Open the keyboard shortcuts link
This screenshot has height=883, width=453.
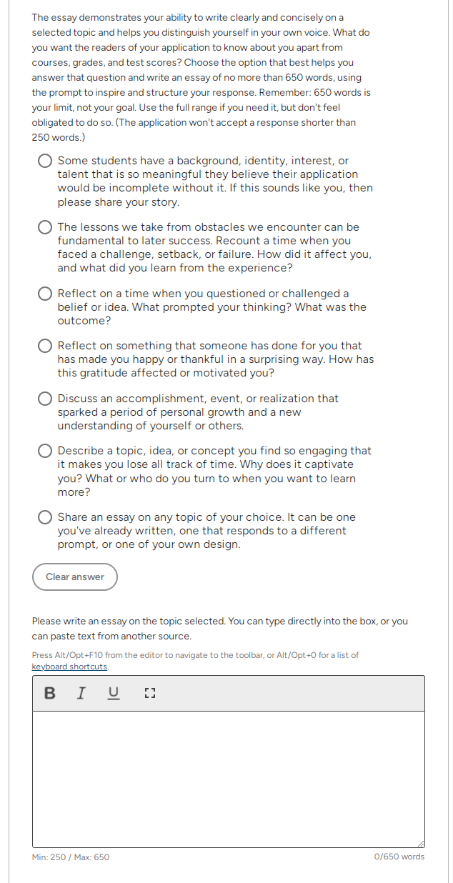click(70, 667)
